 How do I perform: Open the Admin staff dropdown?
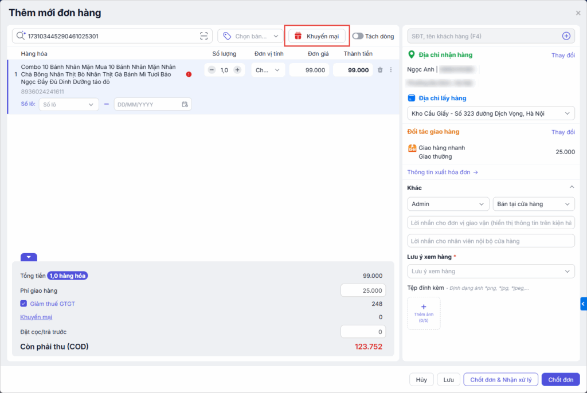pos(448,204)
